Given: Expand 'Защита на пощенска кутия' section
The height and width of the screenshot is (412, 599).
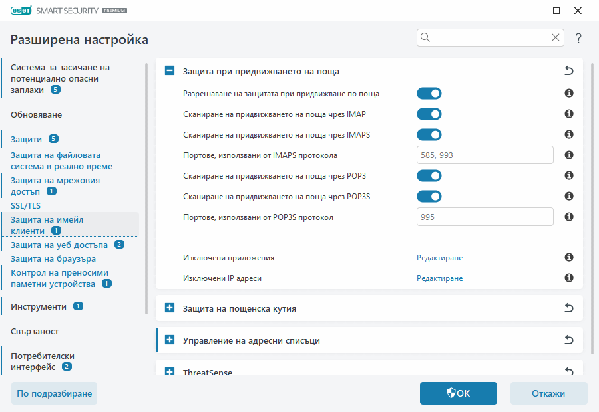Looking at the screenshot, I should (x=170, y=308).
